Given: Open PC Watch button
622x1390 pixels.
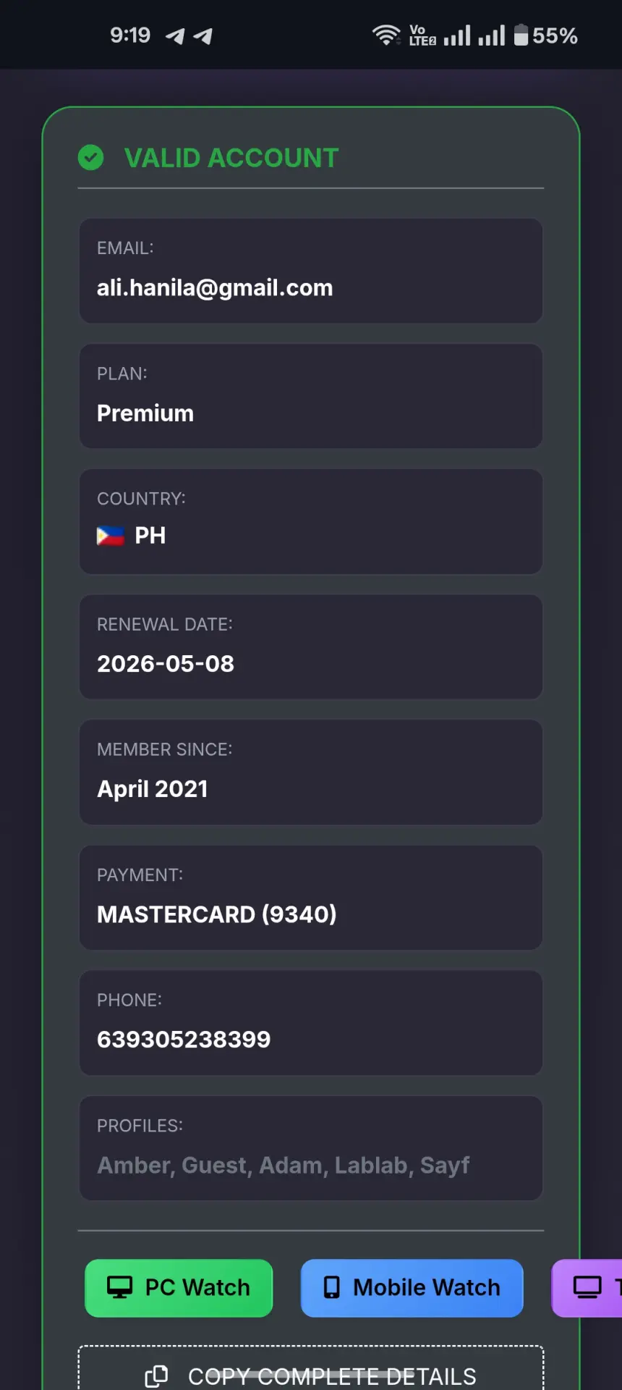Looking at the screenshot, I should pos(179,1288).
